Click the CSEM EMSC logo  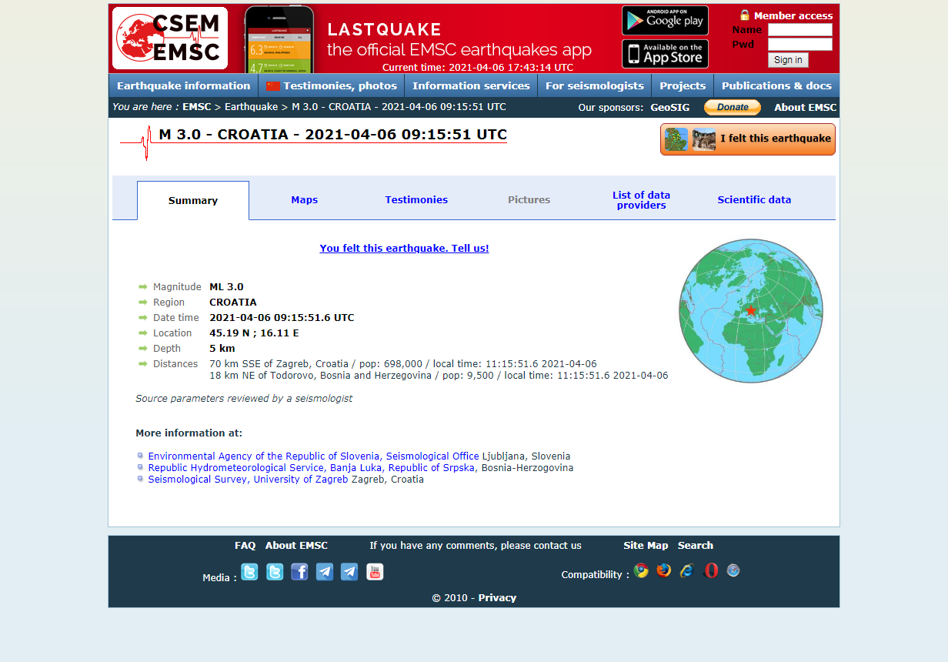169,38
